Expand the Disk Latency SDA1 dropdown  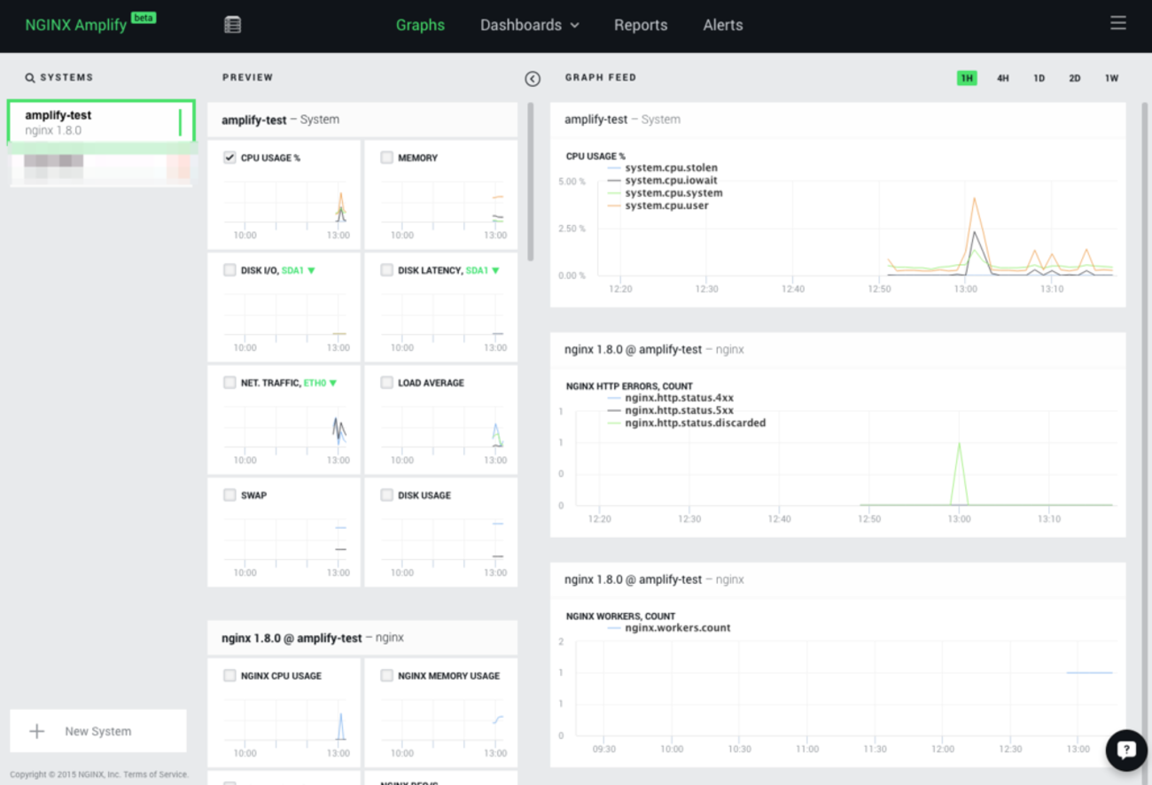482,270
